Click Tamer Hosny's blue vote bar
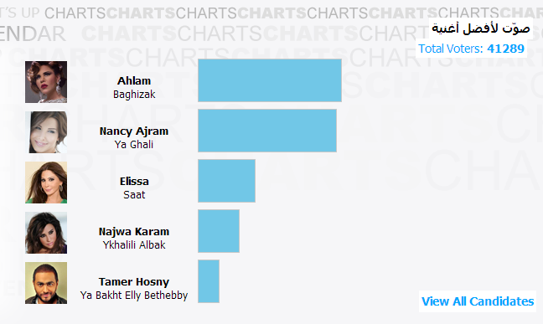Image resolution: width=543 pixels, height=324 pixels. click(209, 281)
